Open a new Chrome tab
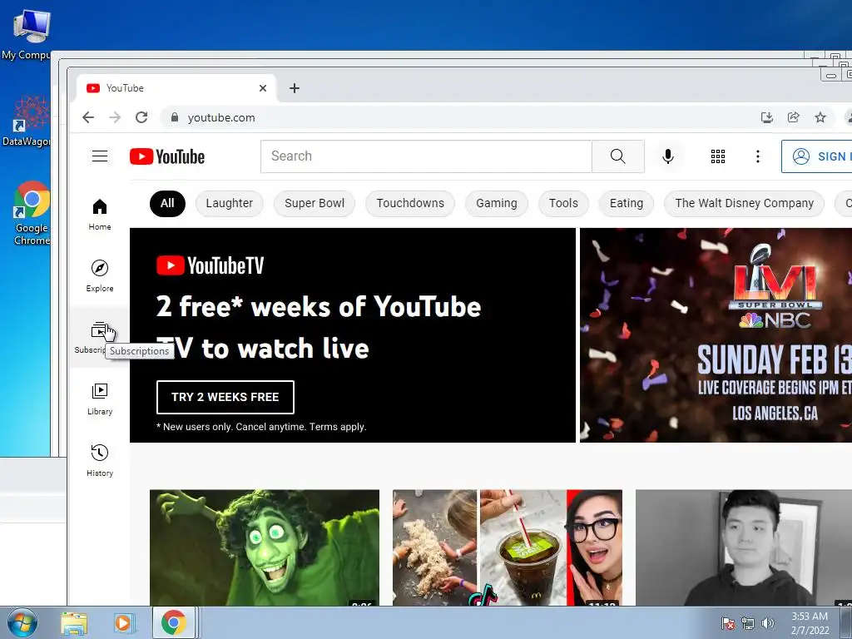 click(295, 88)
